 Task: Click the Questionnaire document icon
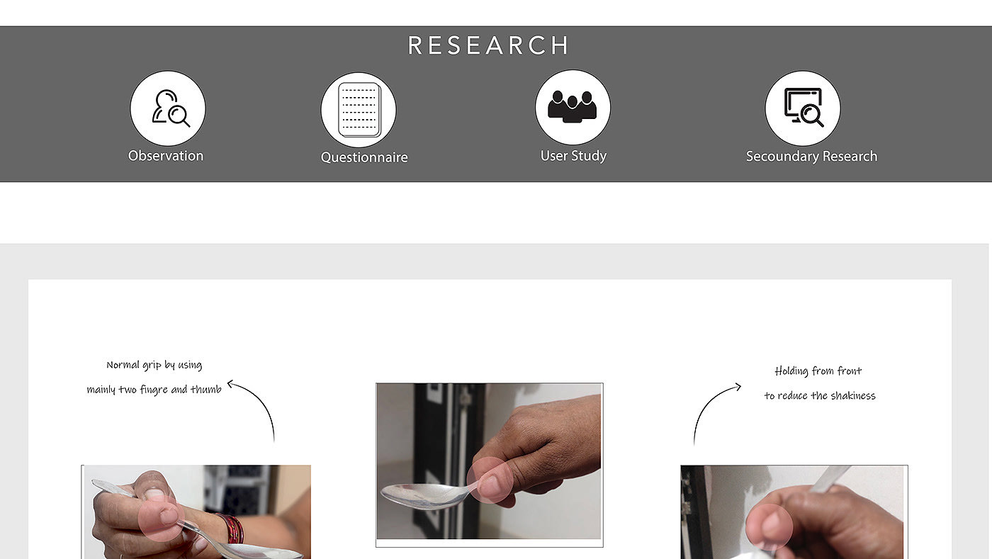coord(359,110)
